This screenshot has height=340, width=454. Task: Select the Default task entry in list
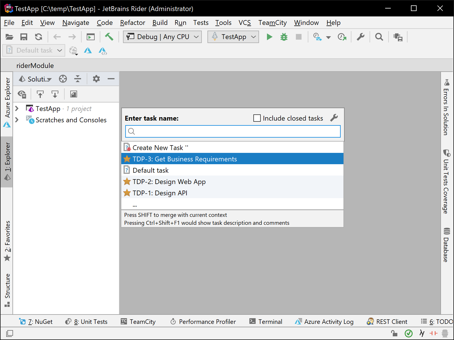coord(232,170)
